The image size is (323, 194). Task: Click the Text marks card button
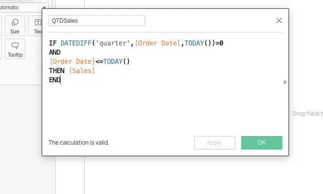tap(37, 26)
